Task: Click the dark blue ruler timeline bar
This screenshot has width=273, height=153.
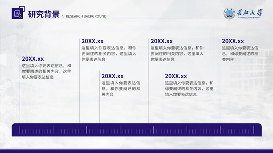Action: pyautogui.click(x=136, y=130)
